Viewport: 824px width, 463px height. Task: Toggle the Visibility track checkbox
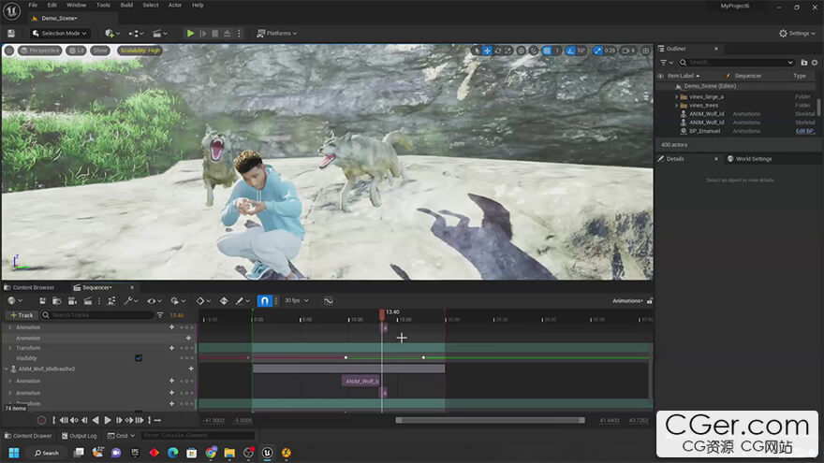139,358
